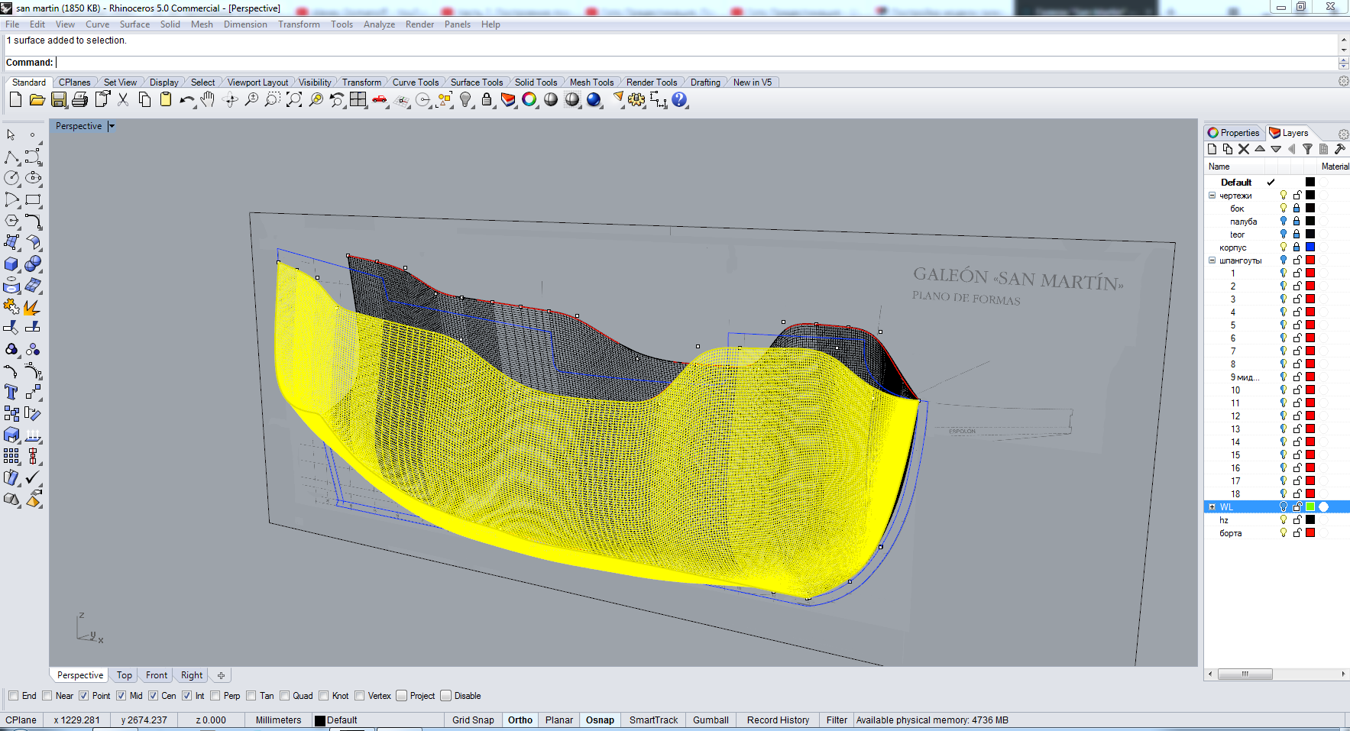This screenshot has height=731, width=1350.
Task: Click the delete layer X icon
Action: 1244,150
